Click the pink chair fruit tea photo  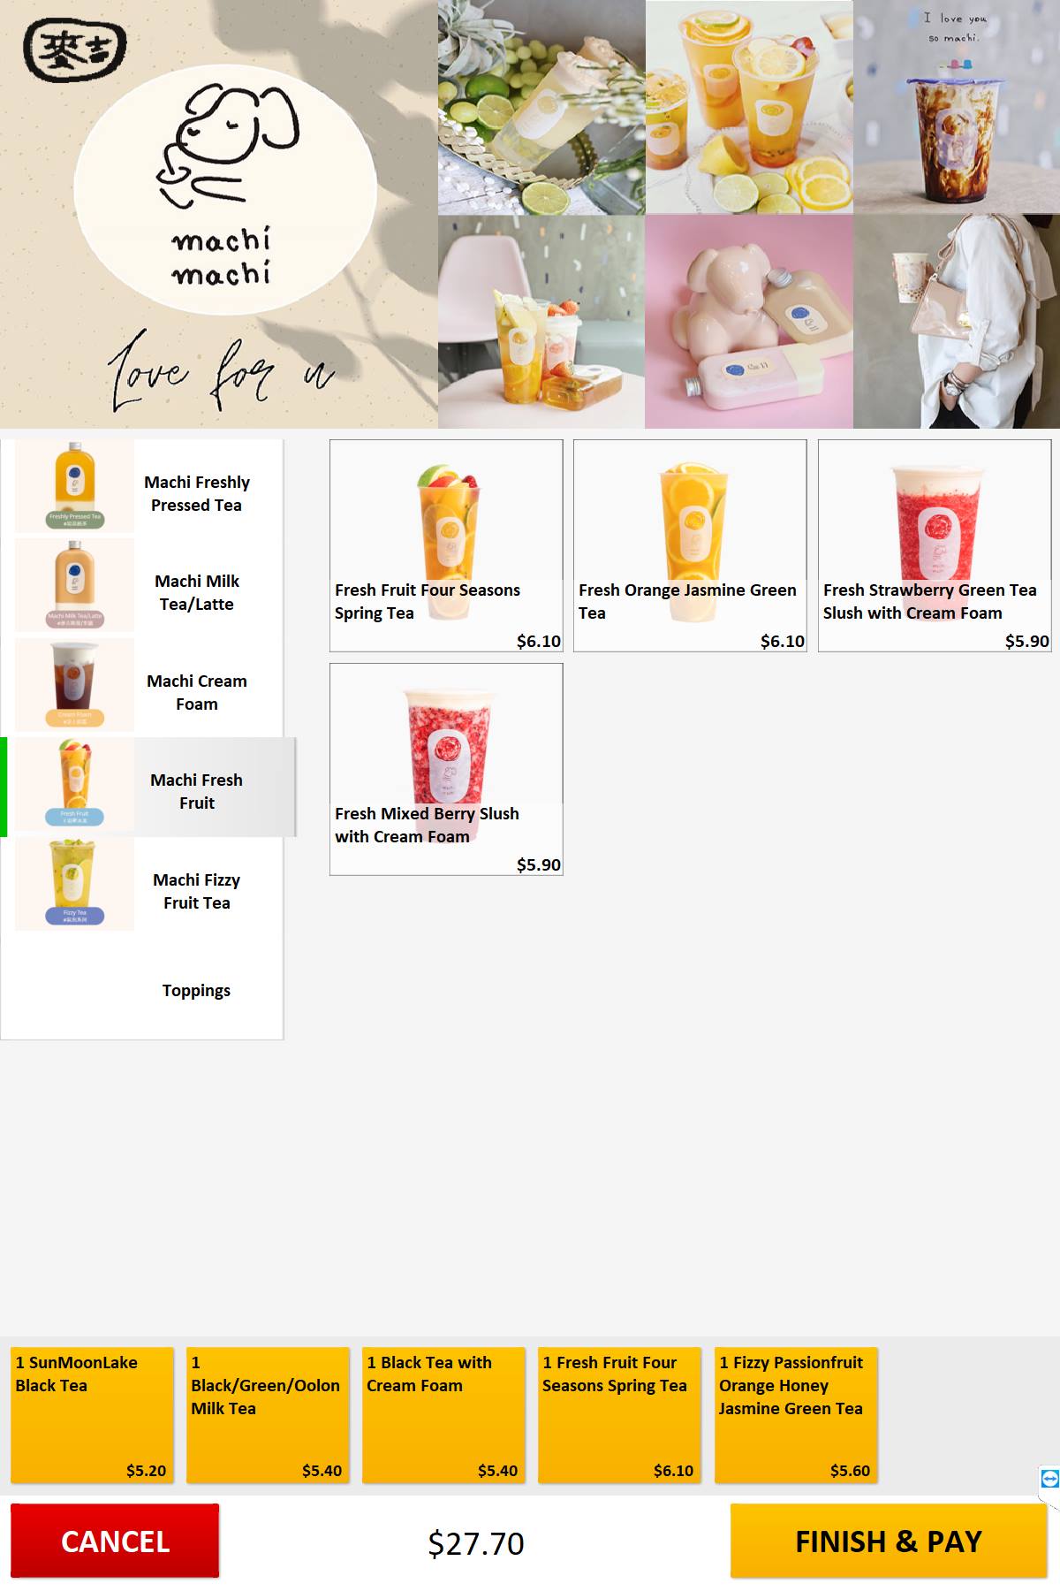click(x=541, y=322)
